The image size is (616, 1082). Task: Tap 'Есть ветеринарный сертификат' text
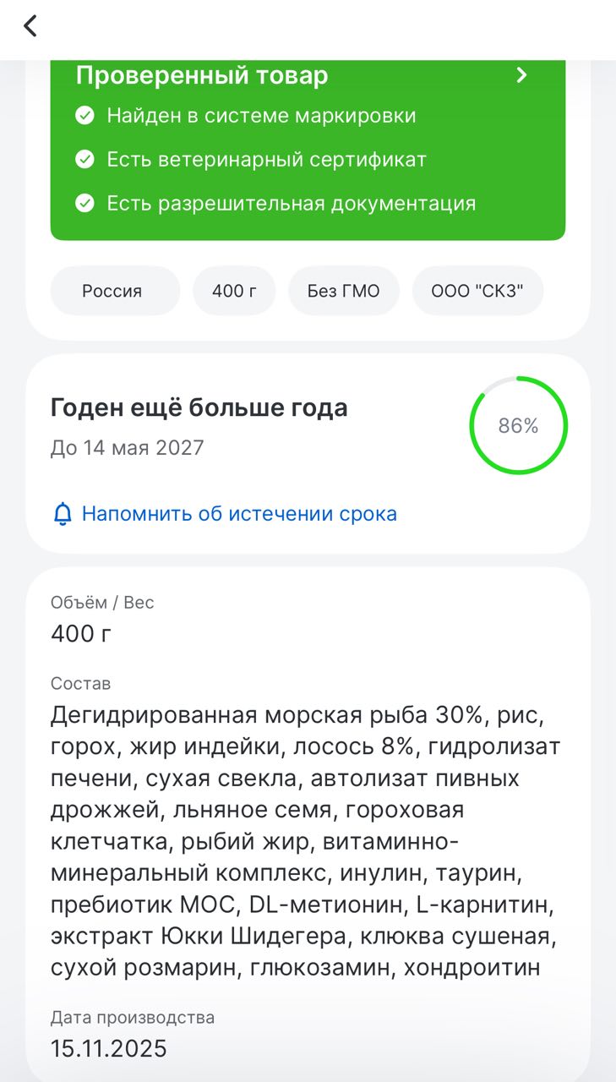click(266, 159)
